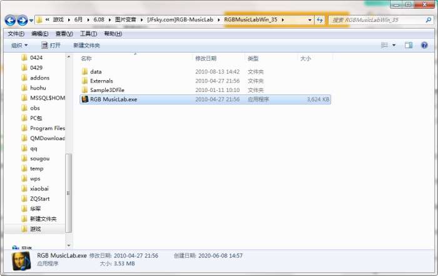Open the 组织 dropdown in toolbar

[x=19, y=45]
